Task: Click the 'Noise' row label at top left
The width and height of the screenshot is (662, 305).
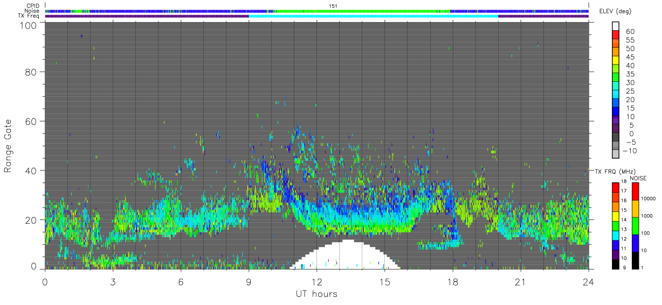Action: click(32, 11)
